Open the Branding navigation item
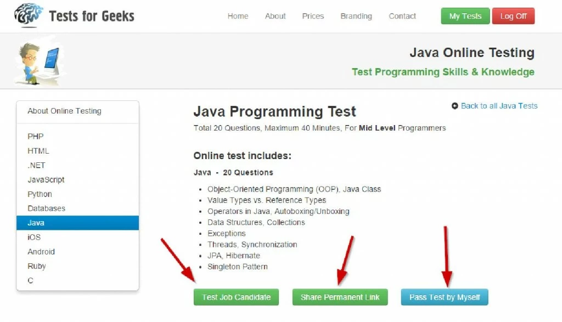The image size is (562, 322). [x=356, y=16]
